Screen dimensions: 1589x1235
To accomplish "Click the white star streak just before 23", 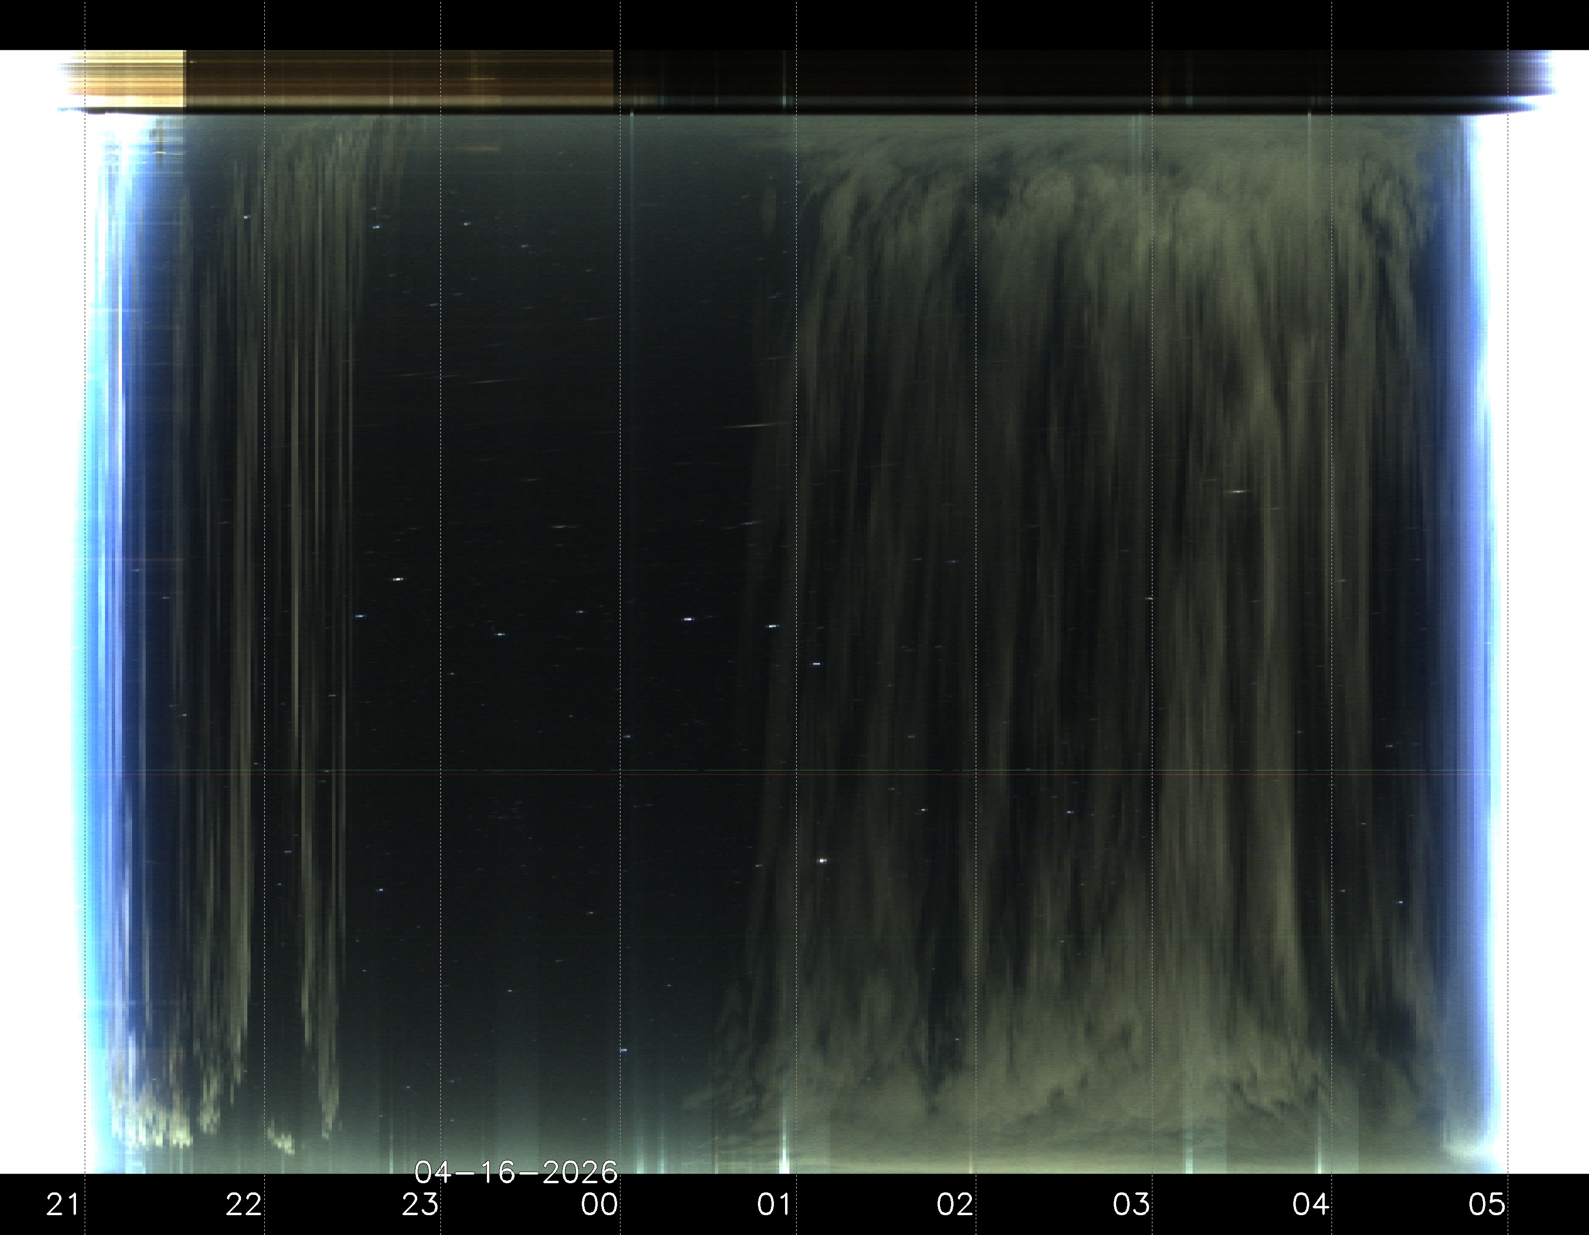I will point(397,579).
